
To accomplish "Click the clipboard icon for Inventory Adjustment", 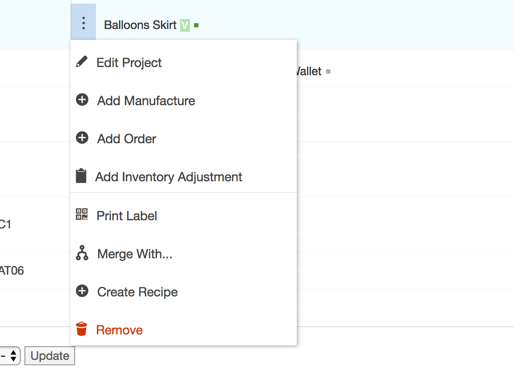I will (x=81, y=176).
